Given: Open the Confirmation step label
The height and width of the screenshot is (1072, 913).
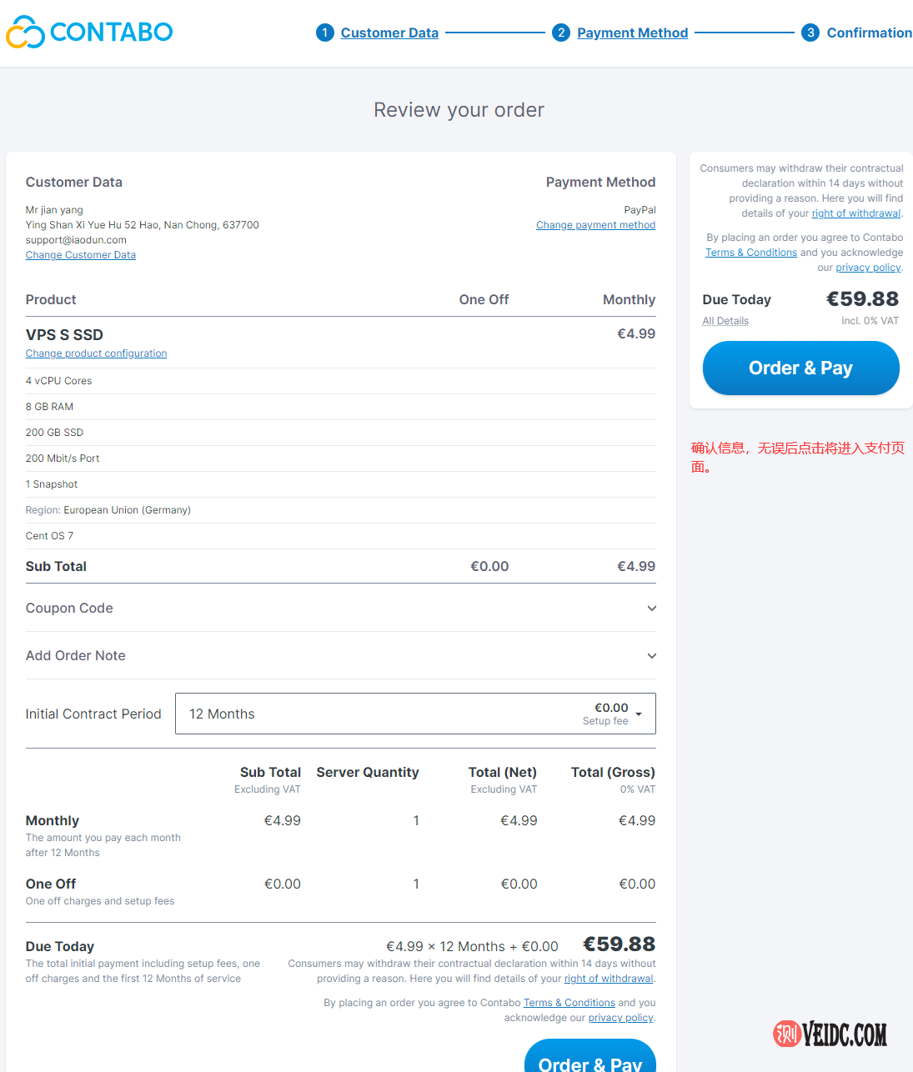Looking at the screenshot, I should 869,33.
